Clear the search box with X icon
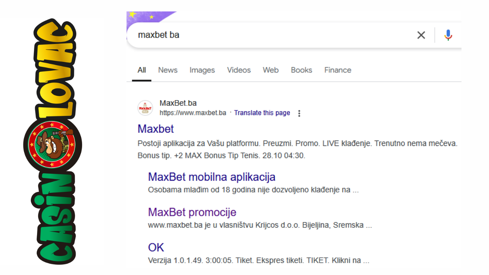Screen dimensions: 489x275 click(421, 35)
